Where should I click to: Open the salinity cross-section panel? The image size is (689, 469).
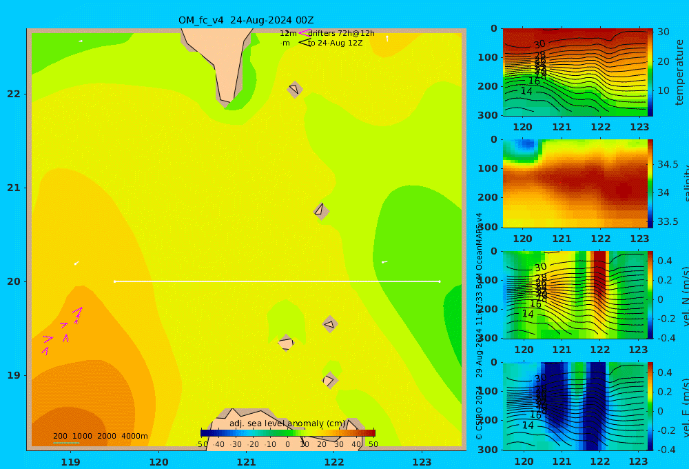pyautogui.click(x=575, y=183)
